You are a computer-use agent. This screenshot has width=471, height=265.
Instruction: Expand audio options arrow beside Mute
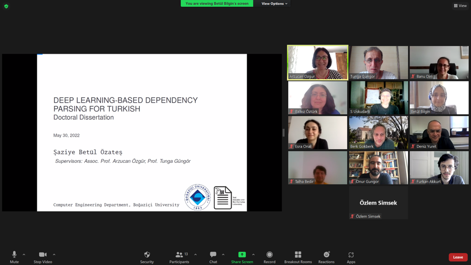(24, 254)
